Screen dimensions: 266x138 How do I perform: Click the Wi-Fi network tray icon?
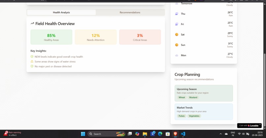[239, 134]
